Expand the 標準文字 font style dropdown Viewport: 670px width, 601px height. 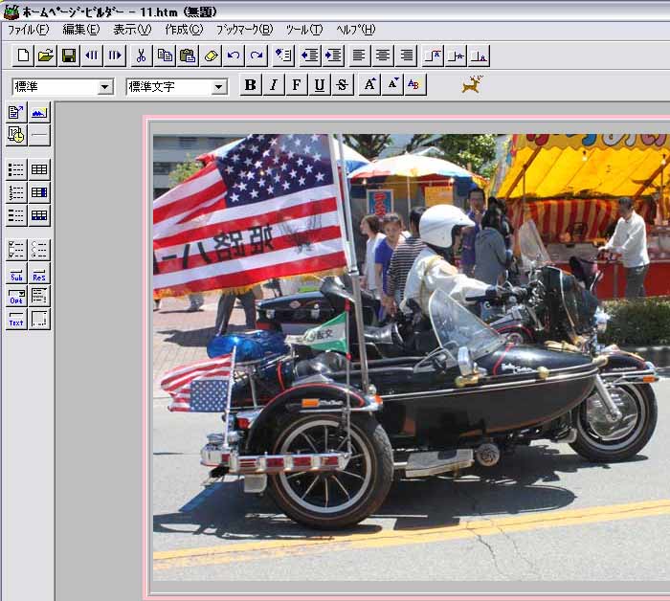(x=219, y=87)
